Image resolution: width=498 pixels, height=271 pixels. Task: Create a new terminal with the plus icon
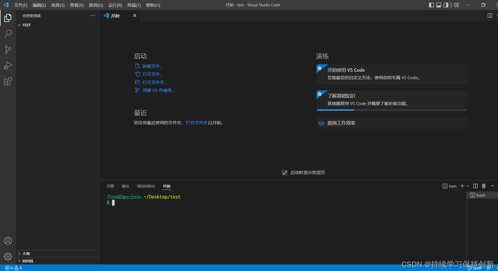coord(462,186)
